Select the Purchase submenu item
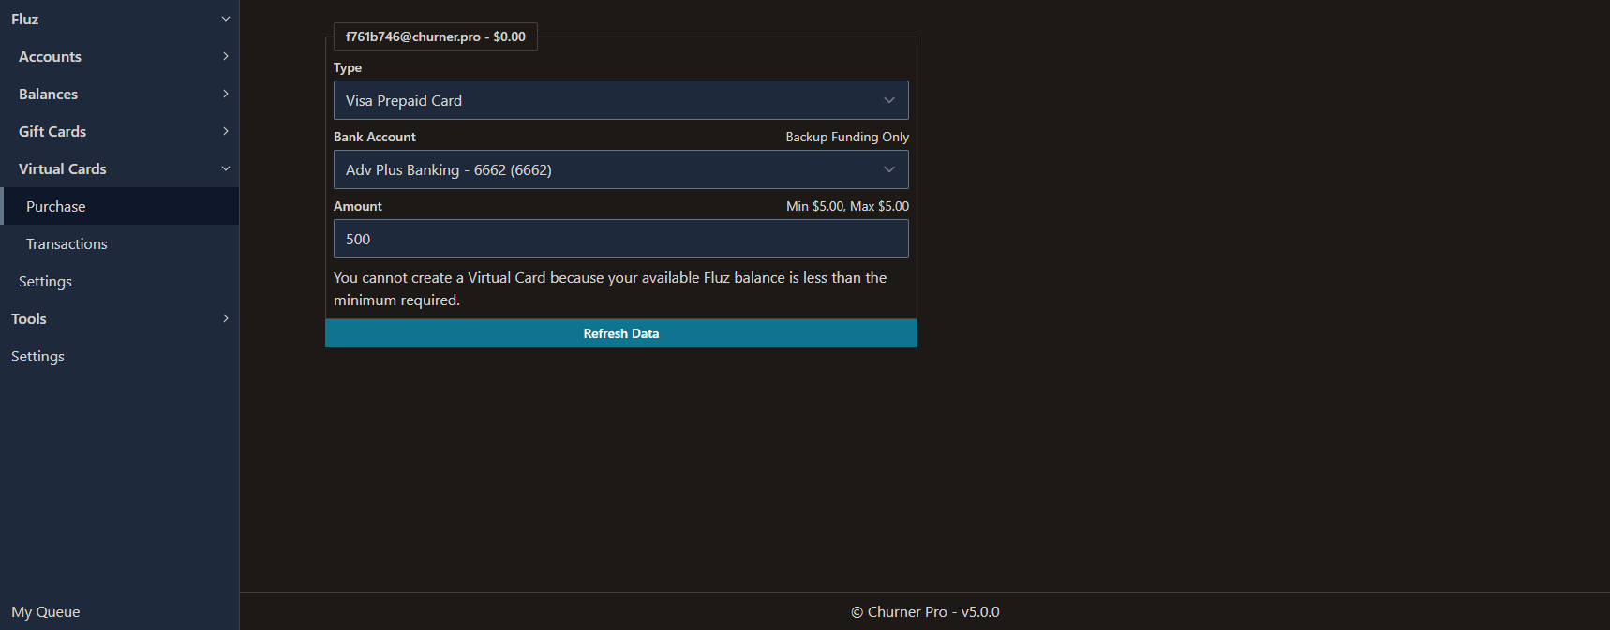 tap(56, 206)
